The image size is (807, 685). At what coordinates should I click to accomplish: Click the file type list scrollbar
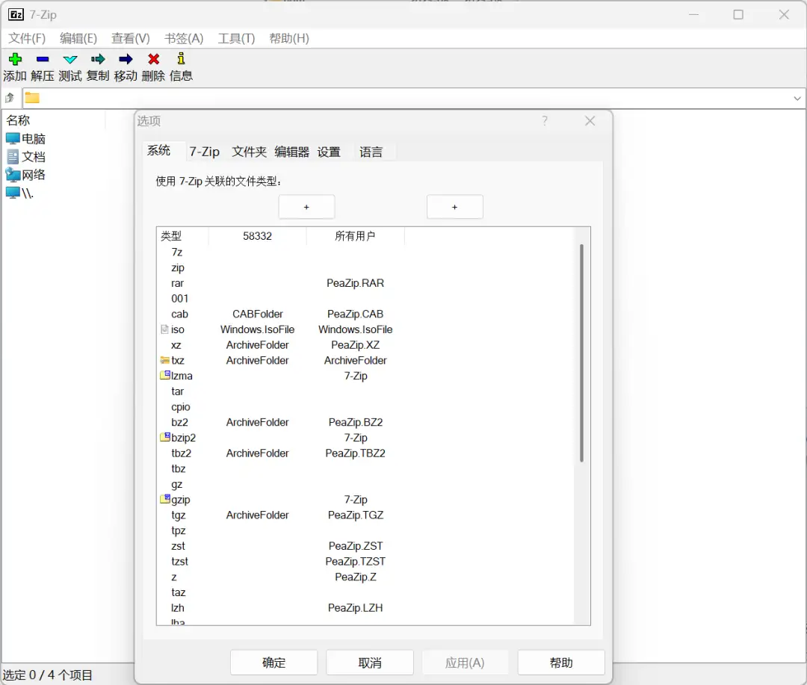(581, 353)
